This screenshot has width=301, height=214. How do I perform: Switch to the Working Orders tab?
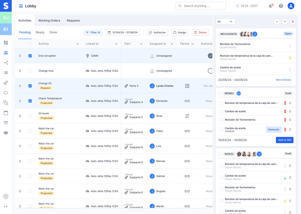click(x=49, y=21)
